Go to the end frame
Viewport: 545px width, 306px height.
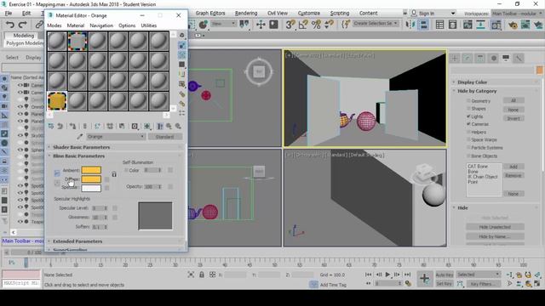[x=407, y=275]
